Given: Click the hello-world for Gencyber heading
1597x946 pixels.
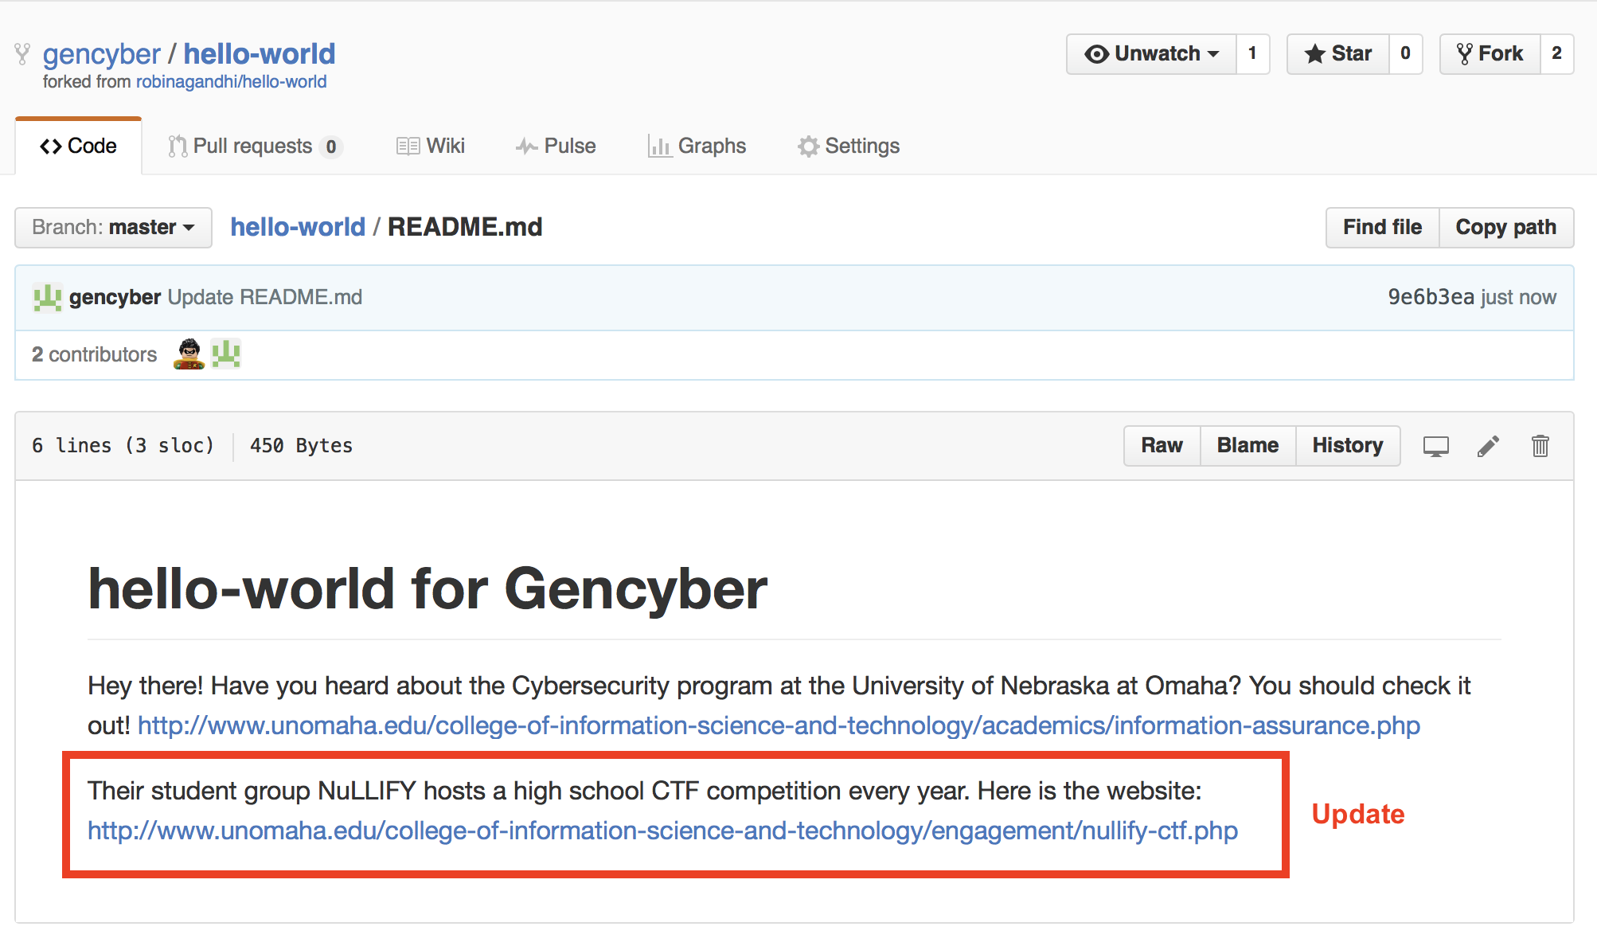Looking at the screenshot, I should point(428,590).
